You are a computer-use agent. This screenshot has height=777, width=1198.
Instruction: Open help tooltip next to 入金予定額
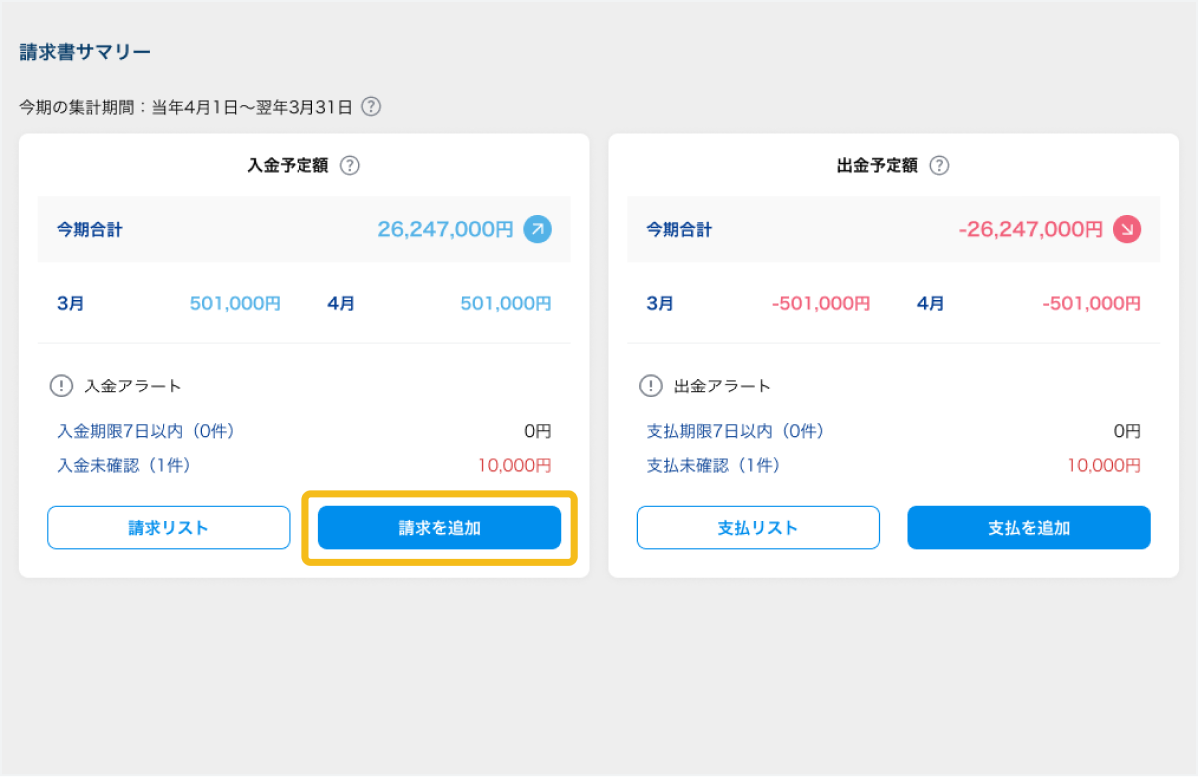point(349,166)
